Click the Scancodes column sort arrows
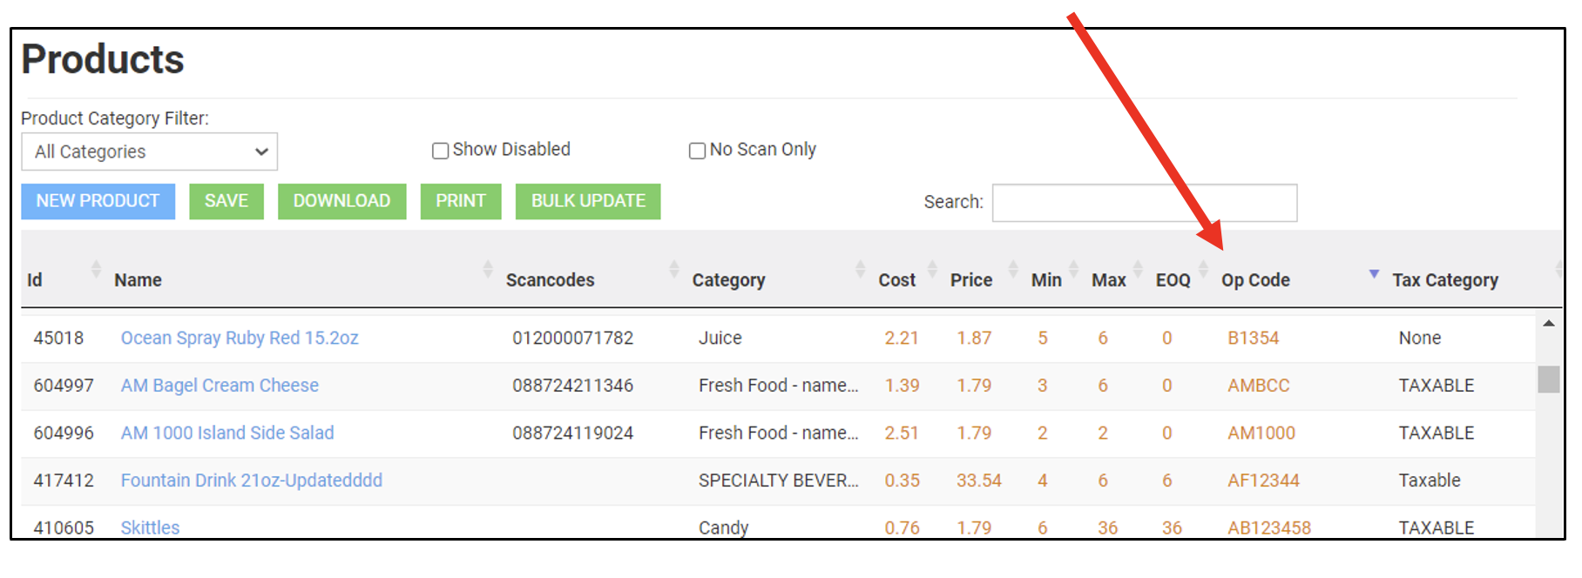This screenshot has width=1582, height=578. pos(673,269)
